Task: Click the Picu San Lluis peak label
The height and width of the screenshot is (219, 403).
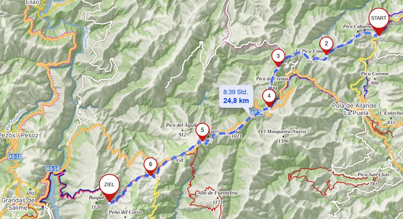Action: tap(373, 175)
